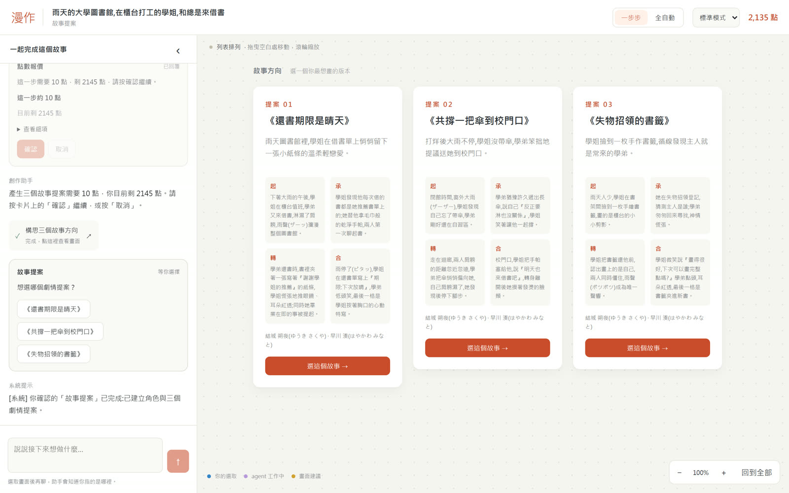Click the 2,135 點 points balance
Image resolution: width=789 pixels, height=493 pixels.
pyautogui.click(x=763, y=18)
